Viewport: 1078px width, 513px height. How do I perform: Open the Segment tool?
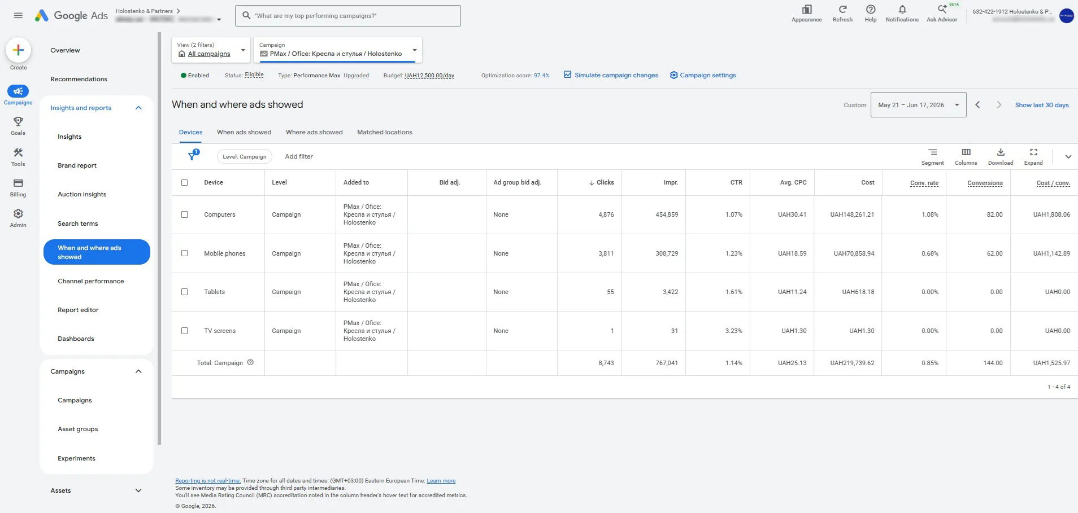tap(932, 156)
